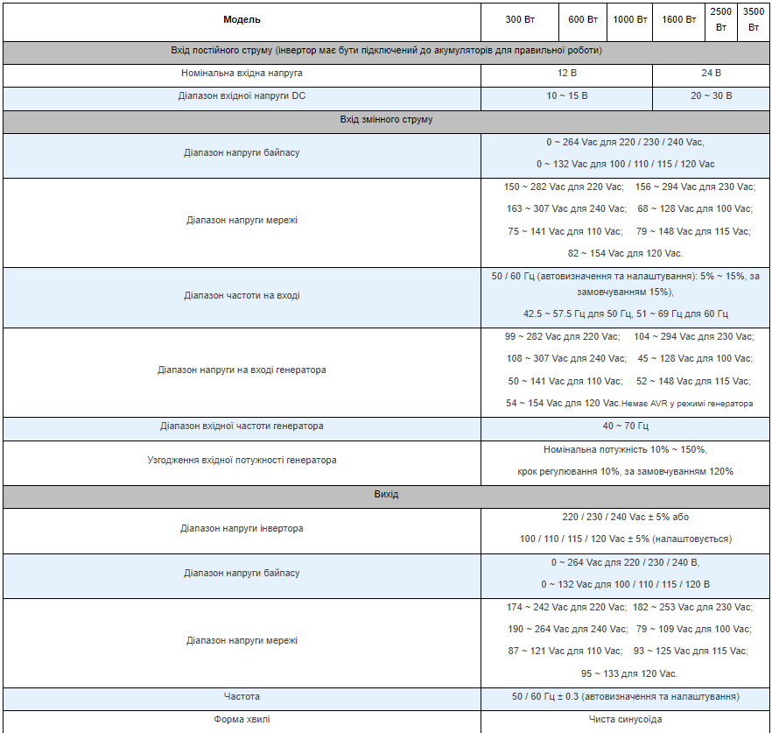Image resolution: width=772 pixels, height=733 pixels.
Task: Select the '10 ~ 15 В' DC range cell
Action: tap(566, 96)
